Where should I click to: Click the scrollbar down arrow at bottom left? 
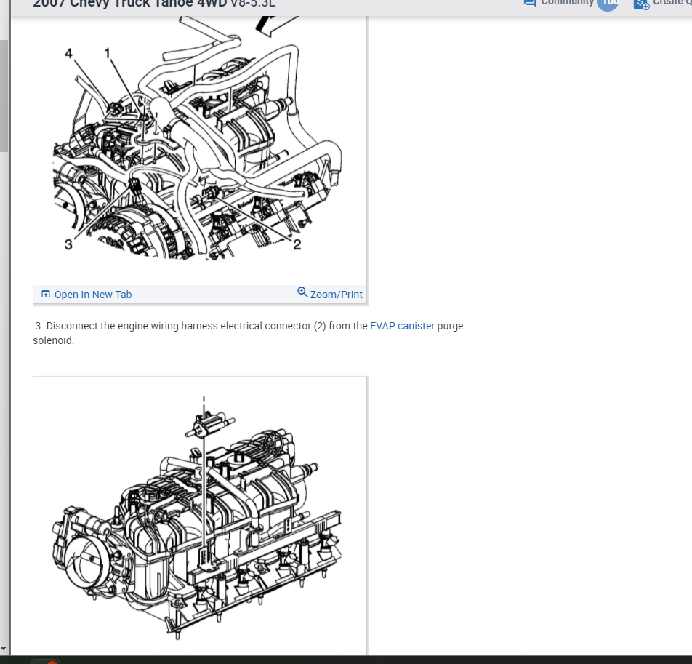4,649
